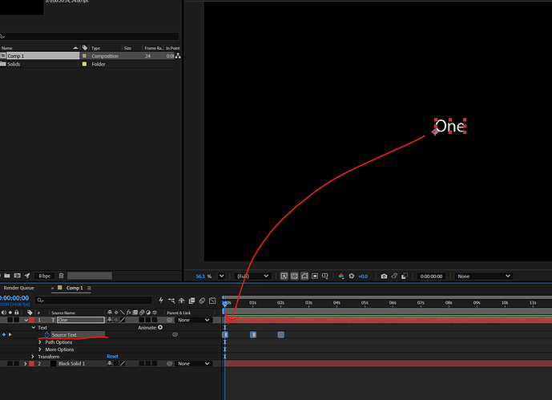Expand Path Options
The height and width of the screenshot is (400, 552).
coord(40,342)
